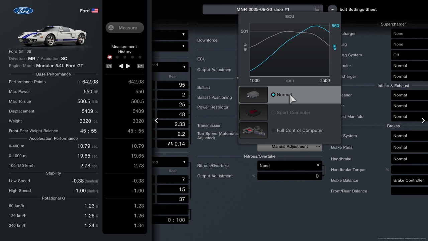Viewport: 428px width, 241px height.
Task: Open the Brake Pads Normal dropdown
Action: (x=410, y=147)
